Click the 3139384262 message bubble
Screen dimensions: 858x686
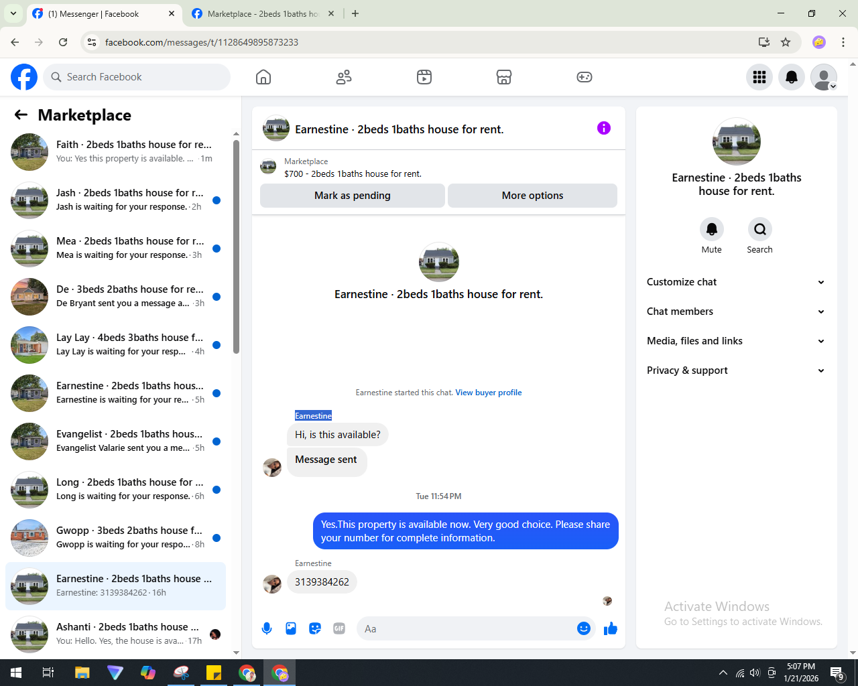(x=322, y=582)
